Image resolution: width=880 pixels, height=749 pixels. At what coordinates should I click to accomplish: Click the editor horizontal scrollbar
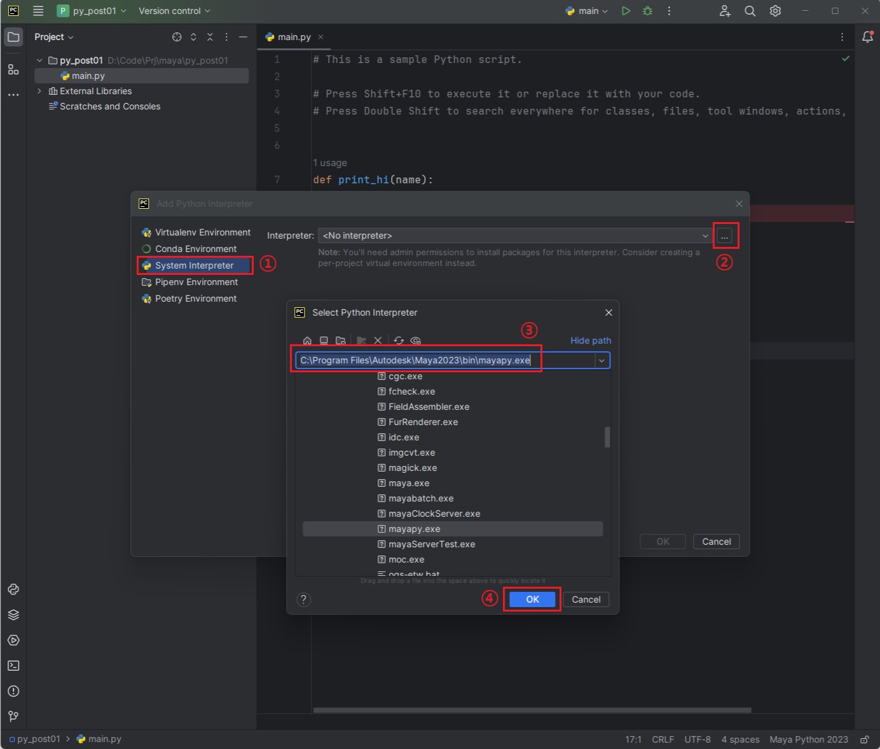(x=532, y=710)
